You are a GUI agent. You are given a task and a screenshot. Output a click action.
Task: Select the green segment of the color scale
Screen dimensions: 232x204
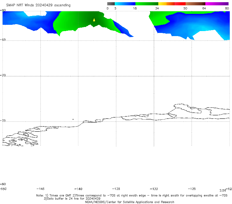click(x=147, y=4)
